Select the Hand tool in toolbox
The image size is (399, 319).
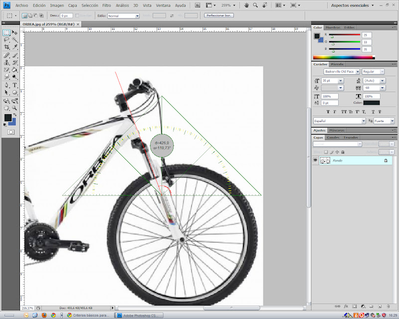pos(7,107)
